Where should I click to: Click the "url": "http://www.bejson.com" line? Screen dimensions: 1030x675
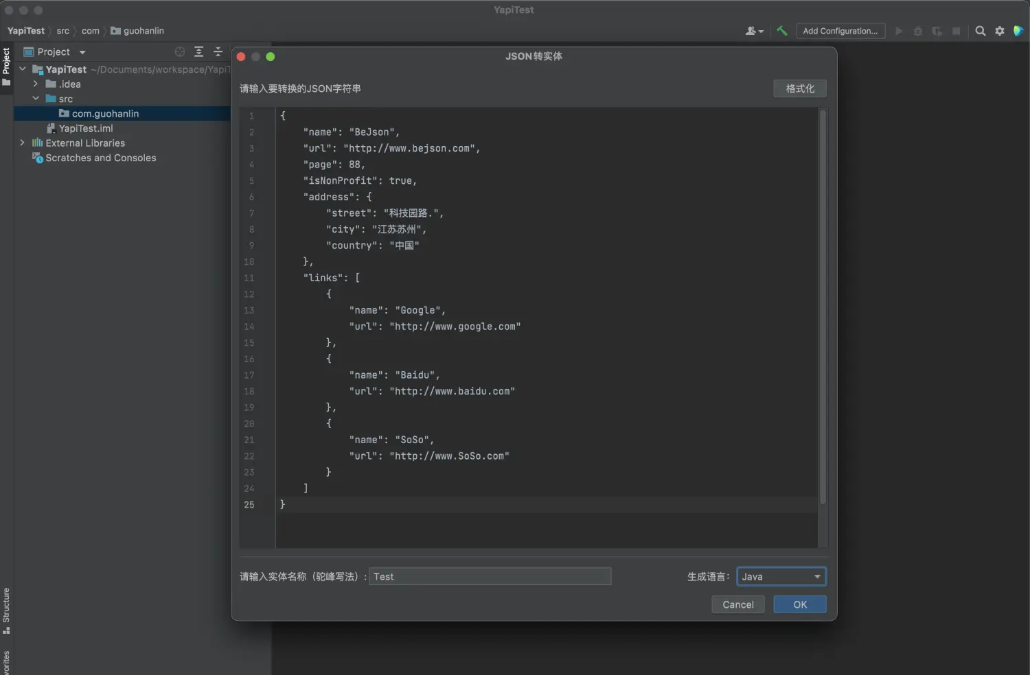(x=391, y=148)
